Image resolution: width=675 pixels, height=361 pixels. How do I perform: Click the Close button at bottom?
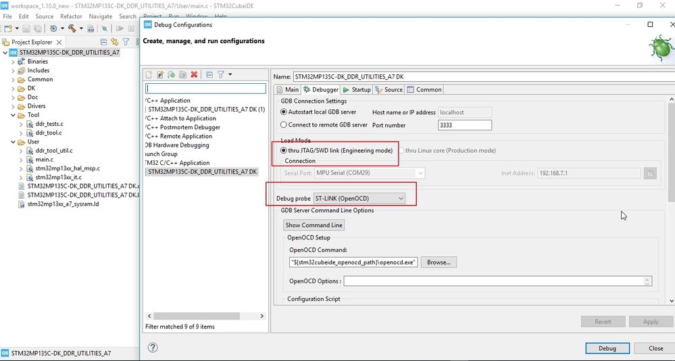(x=655, y=348)
